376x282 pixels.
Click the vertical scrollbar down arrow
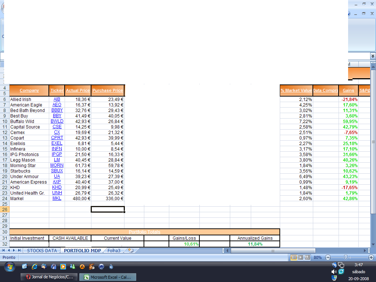click(373, 245)
